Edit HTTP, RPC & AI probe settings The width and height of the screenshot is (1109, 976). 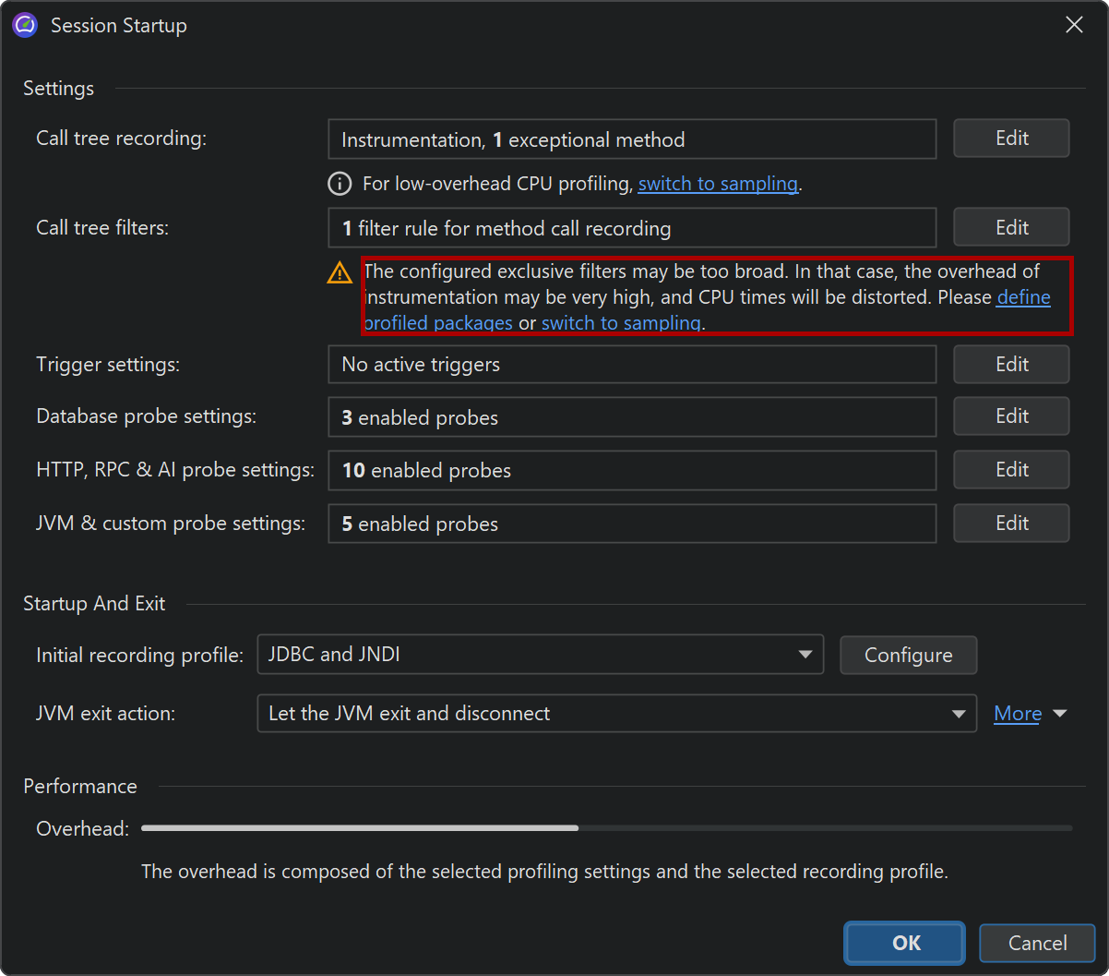1011,470
